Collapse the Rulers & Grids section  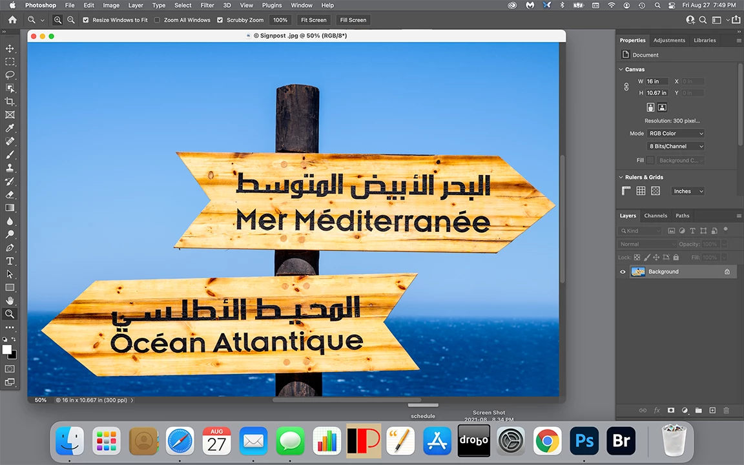point(621,177)
